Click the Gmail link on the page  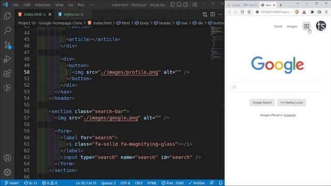278,26
